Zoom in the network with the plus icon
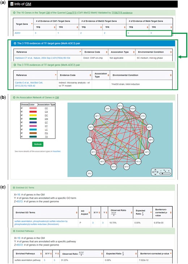188x264 pixels. (x=168, y=171)
